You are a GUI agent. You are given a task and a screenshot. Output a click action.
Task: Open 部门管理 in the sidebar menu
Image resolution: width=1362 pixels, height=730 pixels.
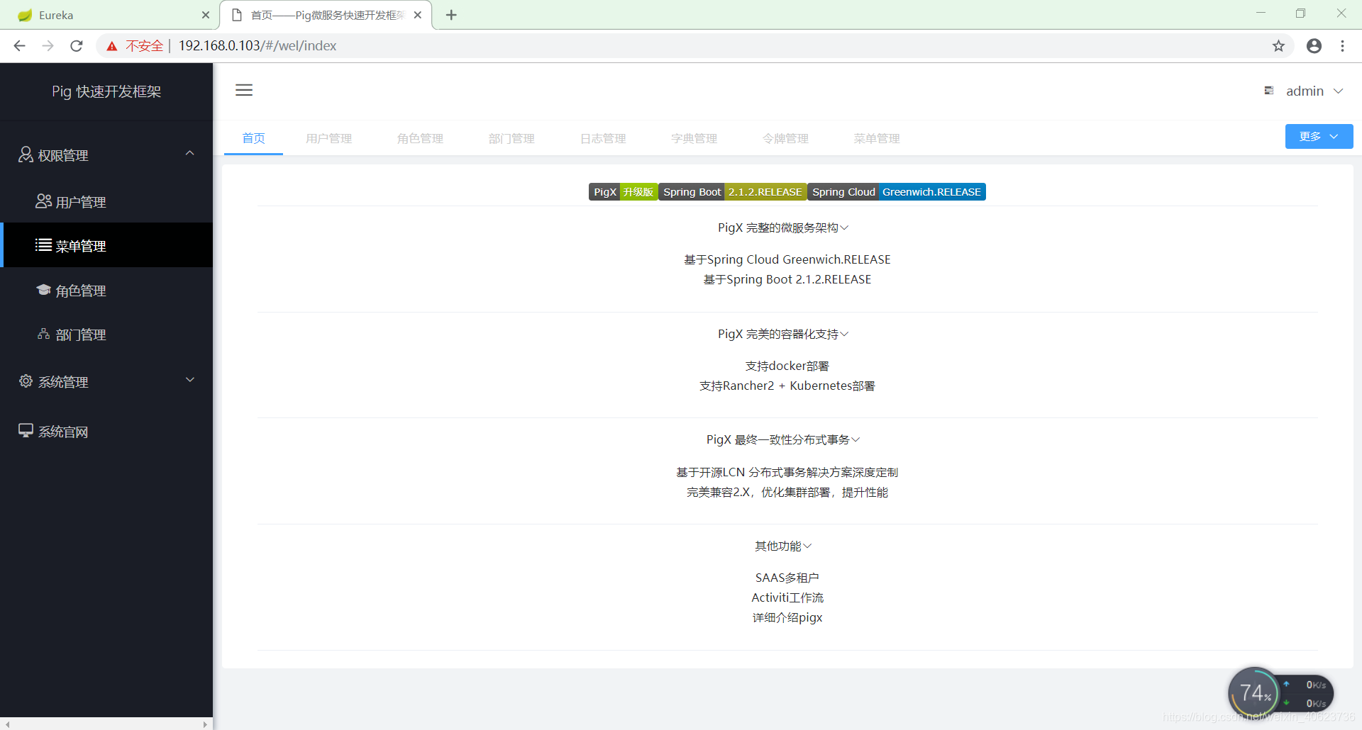click(106, 335)
